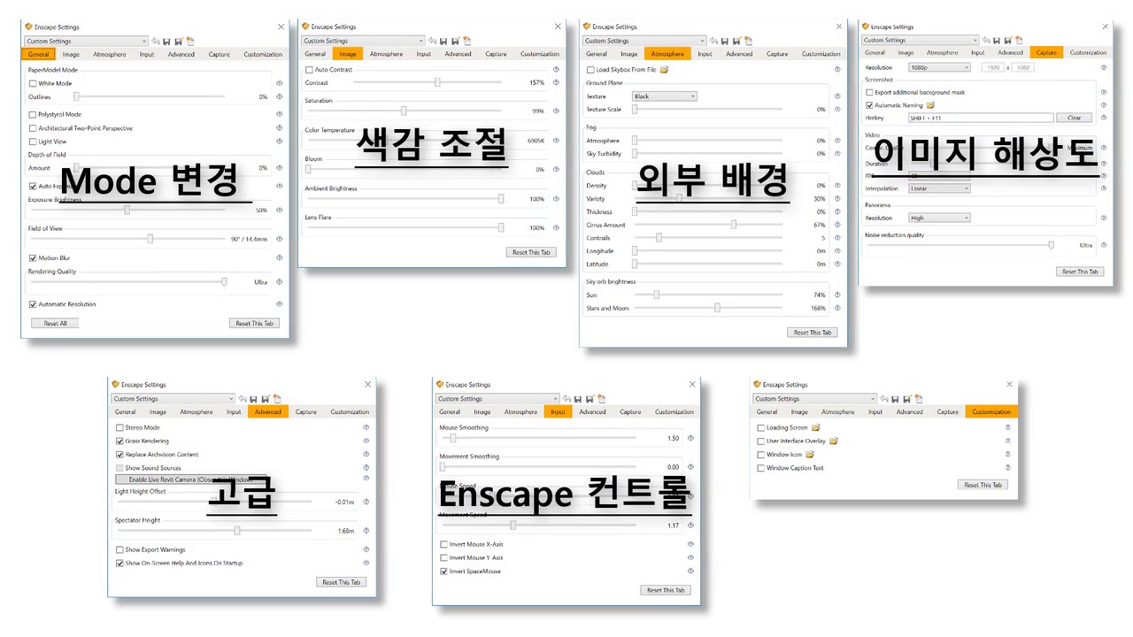1133x637 pixels.
Task: Switch to Image tab in the General-tab window
Action: (71, 54)
